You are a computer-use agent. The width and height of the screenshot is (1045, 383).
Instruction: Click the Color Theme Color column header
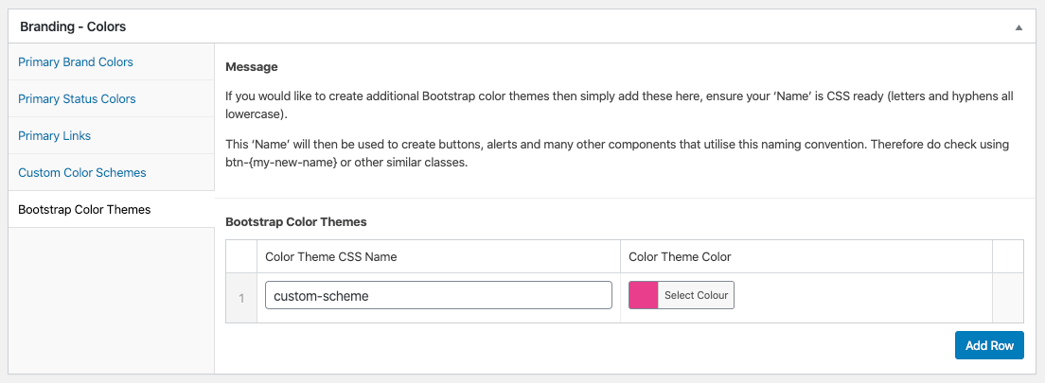coord(680,257)
